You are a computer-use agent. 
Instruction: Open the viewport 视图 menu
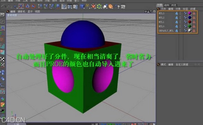pos(37,12)
